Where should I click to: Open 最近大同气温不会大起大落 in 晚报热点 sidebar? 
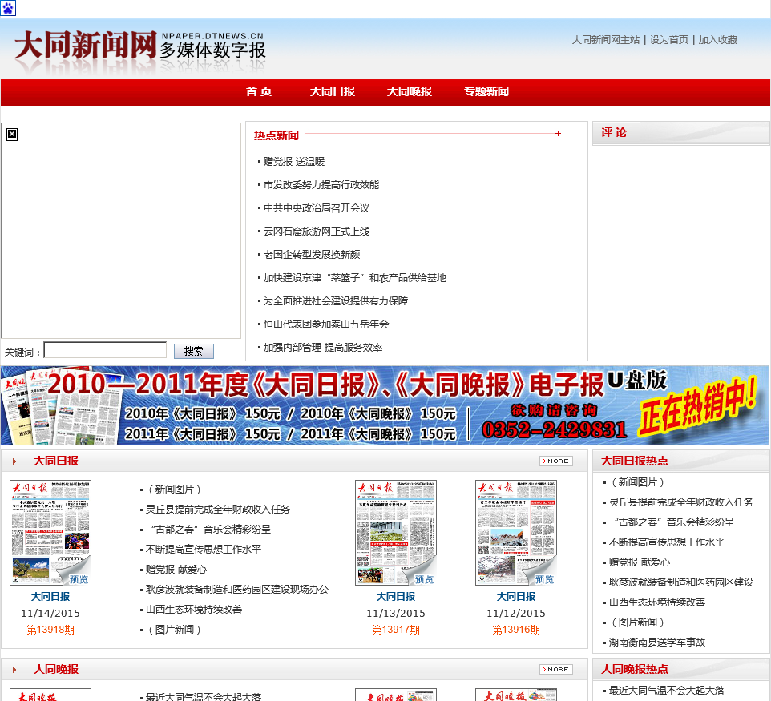coord(667,691)
